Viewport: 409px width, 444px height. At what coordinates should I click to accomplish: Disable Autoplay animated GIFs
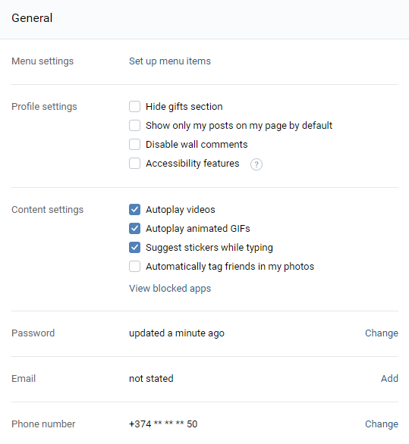[x=135, y=229]
